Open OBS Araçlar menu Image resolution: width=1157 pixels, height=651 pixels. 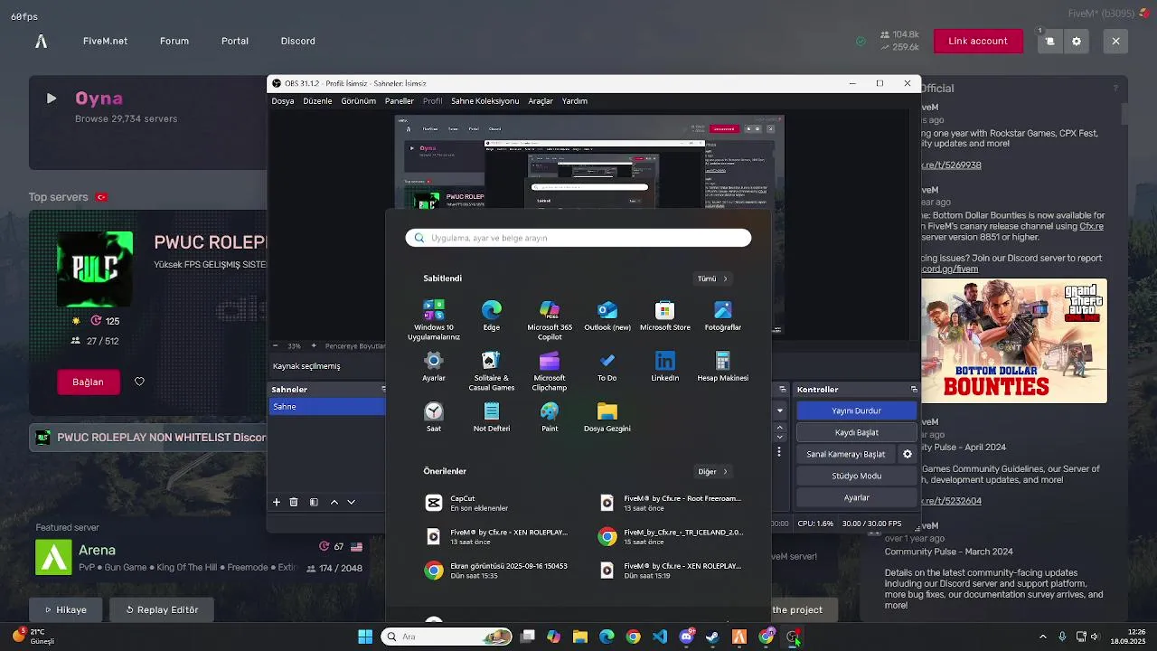541,101
